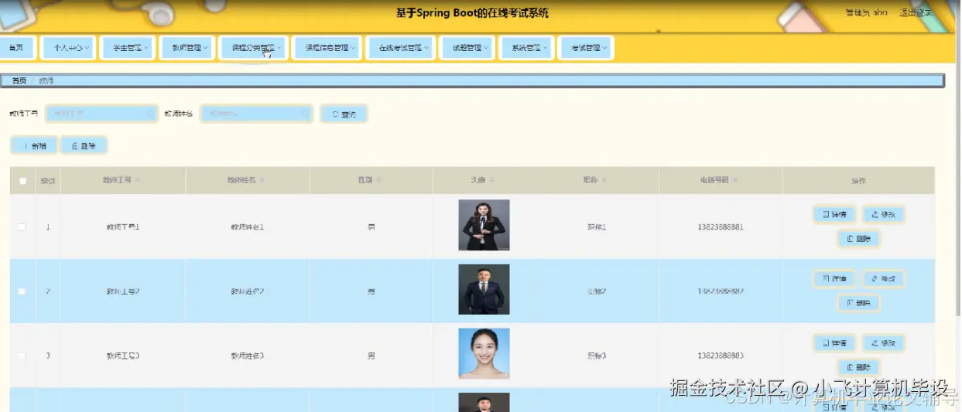The height and width of the screenshot is (412, 962).
Task: Click the magnifier icon in 教师工号 field
Action: pos(150,114)
